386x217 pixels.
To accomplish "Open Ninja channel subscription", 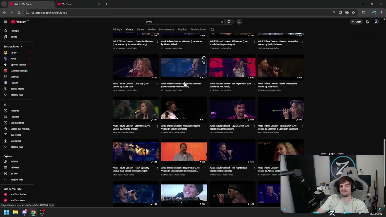I will tap(17, 59).
